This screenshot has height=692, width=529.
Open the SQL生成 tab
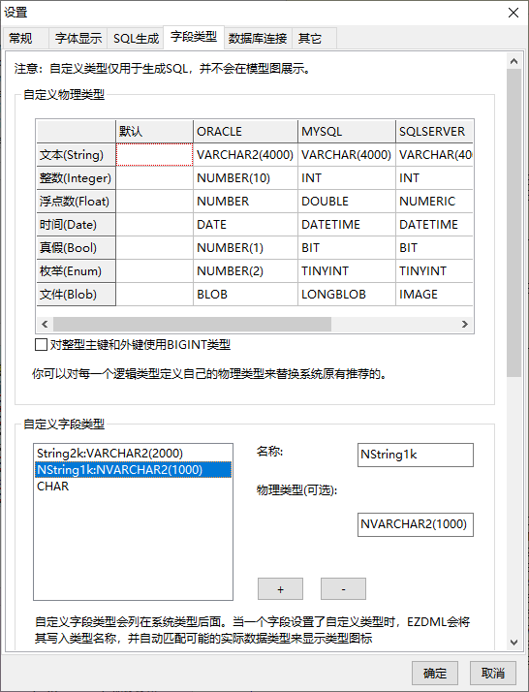[x=136, y=39]
